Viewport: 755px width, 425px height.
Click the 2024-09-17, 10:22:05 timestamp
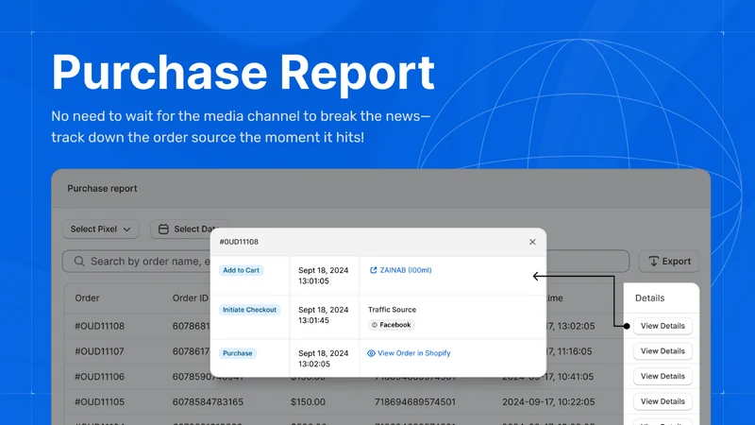coord(548,401)
